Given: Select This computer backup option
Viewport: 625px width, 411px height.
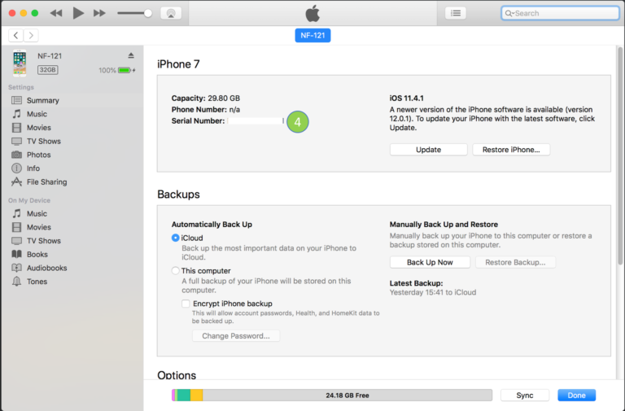Looking at the screenshot, I should click(176, 271).
